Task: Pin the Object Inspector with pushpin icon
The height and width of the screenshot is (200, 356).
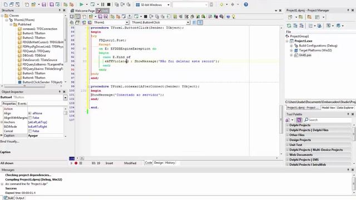Action: click(x=60, y=92)
